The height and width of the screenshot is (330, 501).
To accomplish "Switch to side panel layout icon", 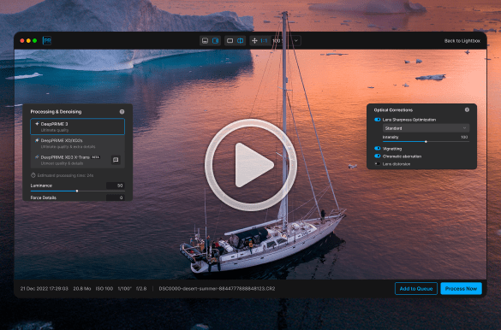I will [x=216, y=40].
